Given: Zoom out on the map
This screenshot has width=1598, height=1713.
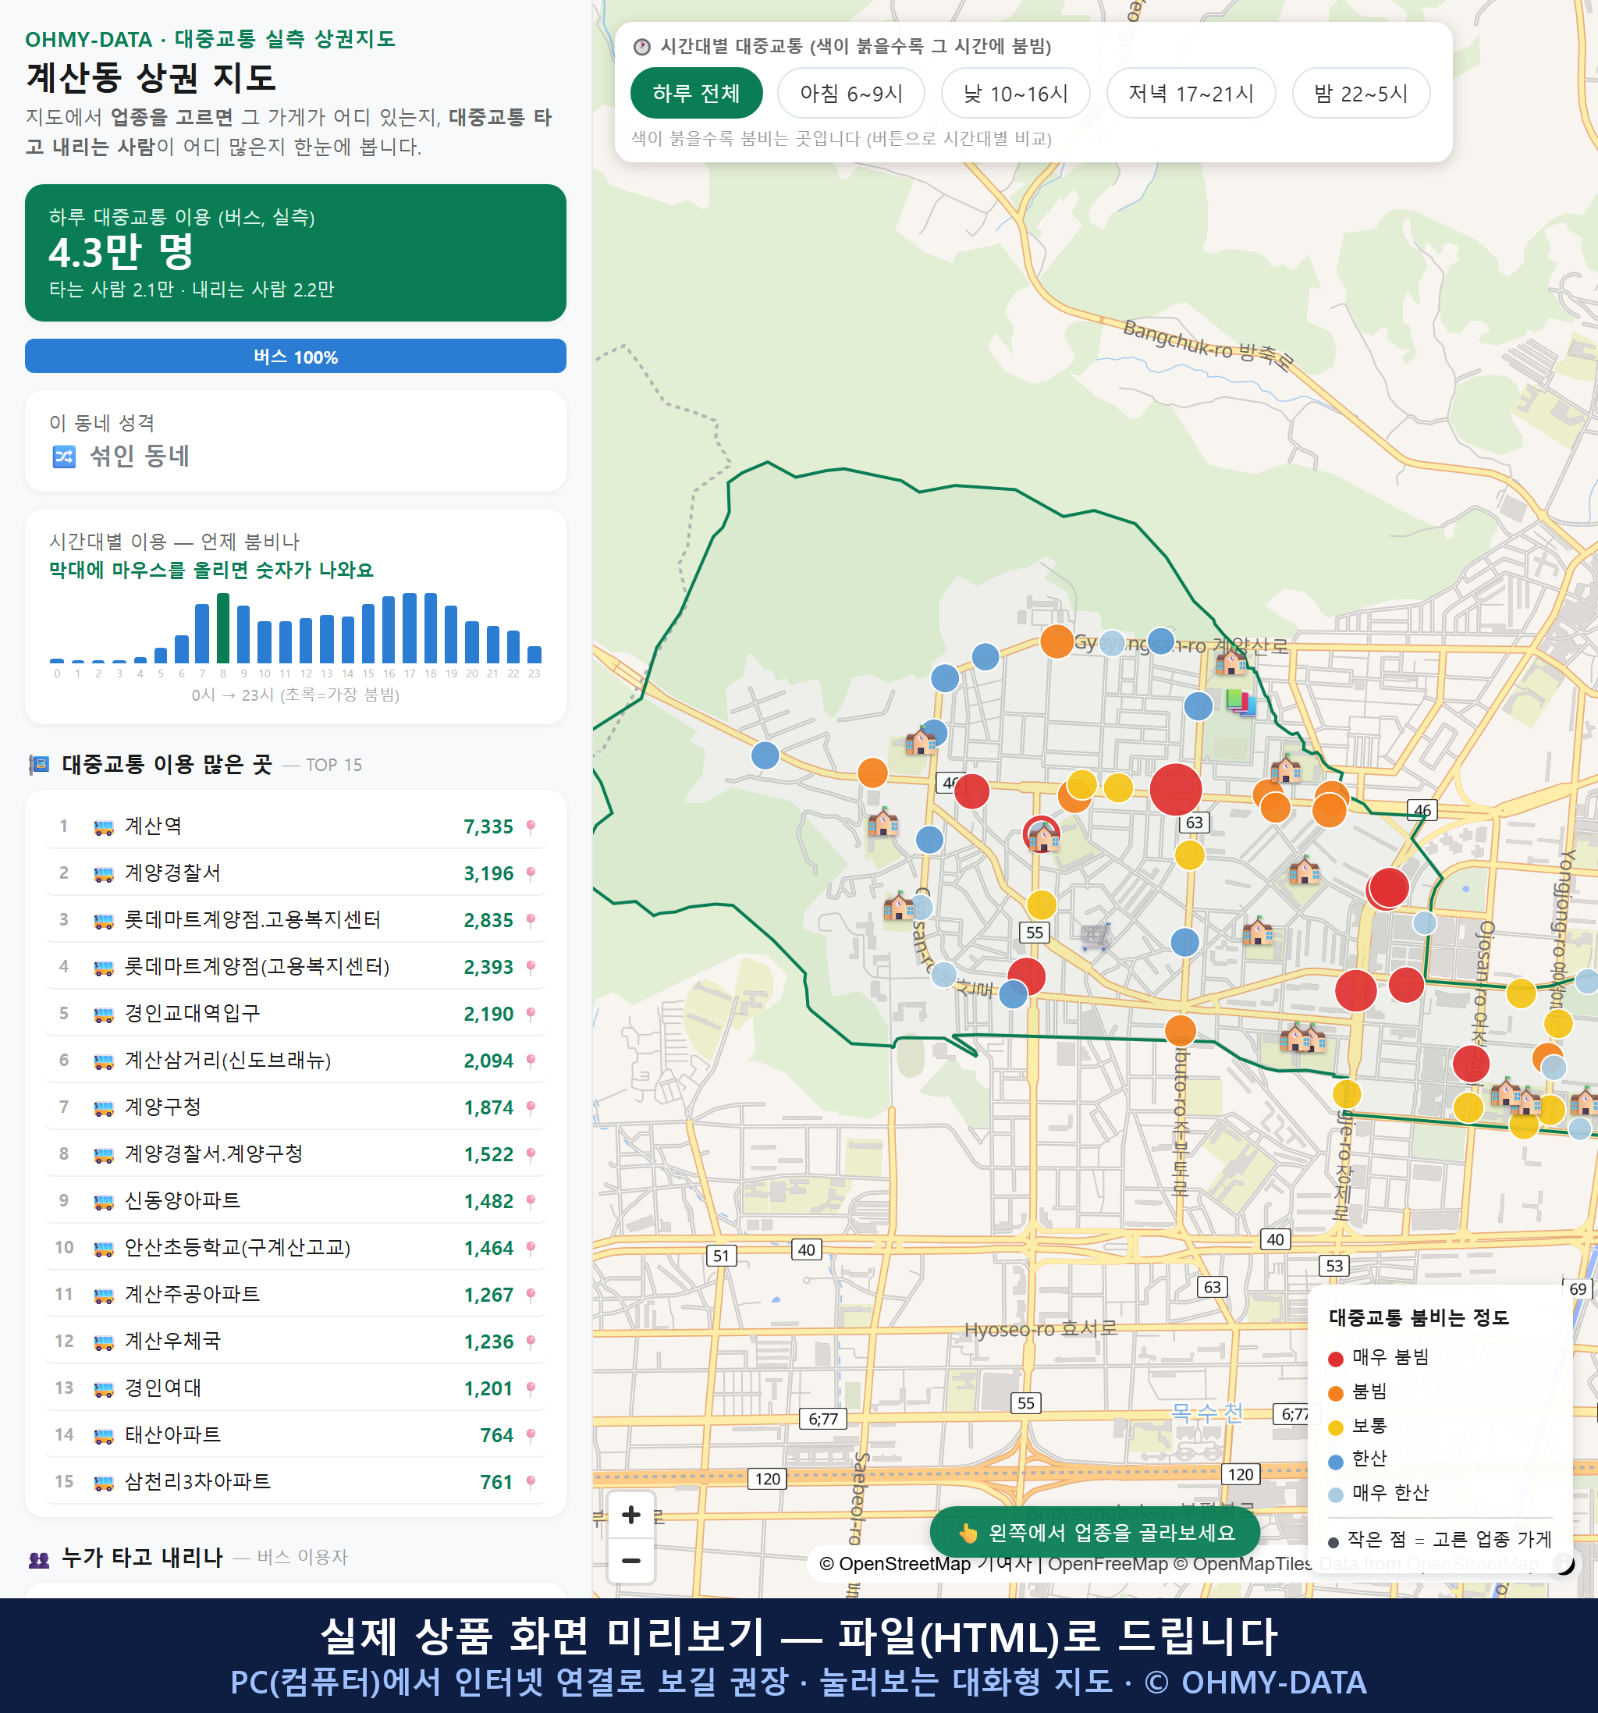Looking at the screenshot, I should point(630,1561).
